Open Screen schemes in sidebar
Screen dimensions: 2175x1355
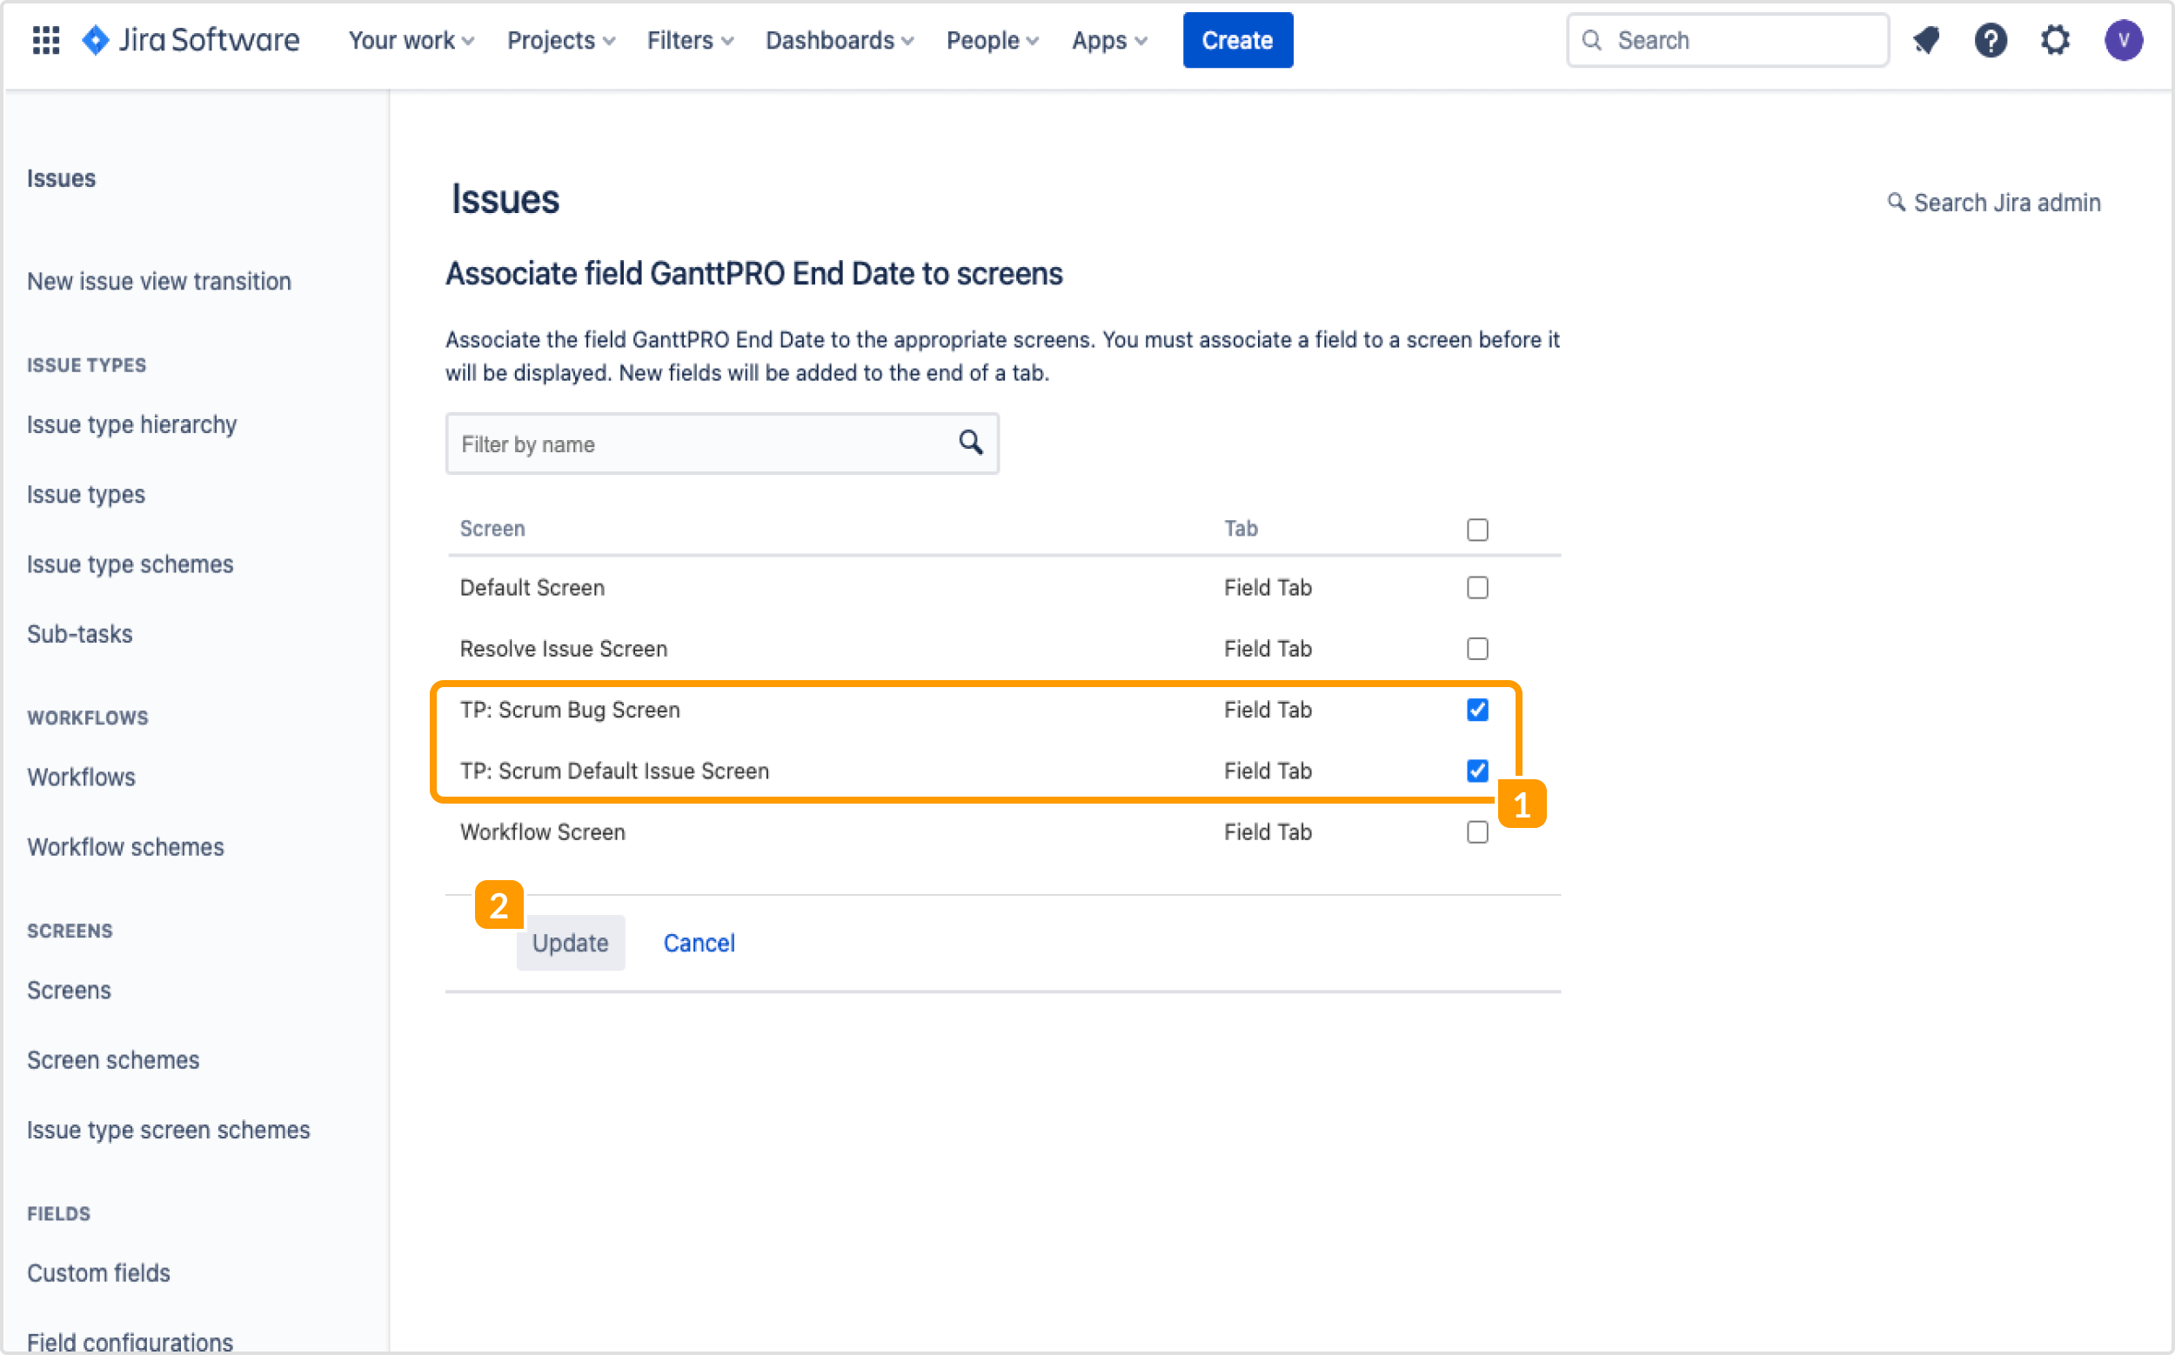click(113, 1060)
